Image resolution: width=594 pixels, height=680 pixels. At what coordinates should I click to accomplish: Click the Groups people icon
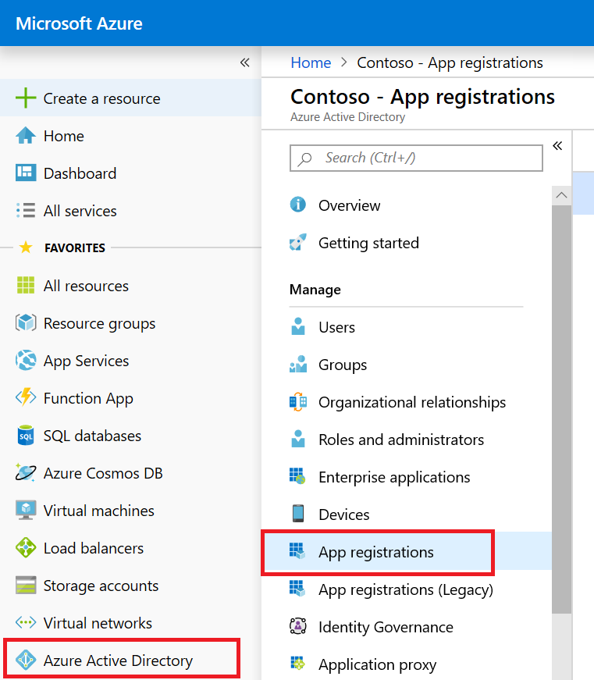(x=298, y=365)
